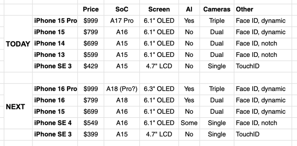The height and width of the screenshot is (146, 297).
Task: Select the iPhone 16 Pro cell
Action: tap(55, 89)
